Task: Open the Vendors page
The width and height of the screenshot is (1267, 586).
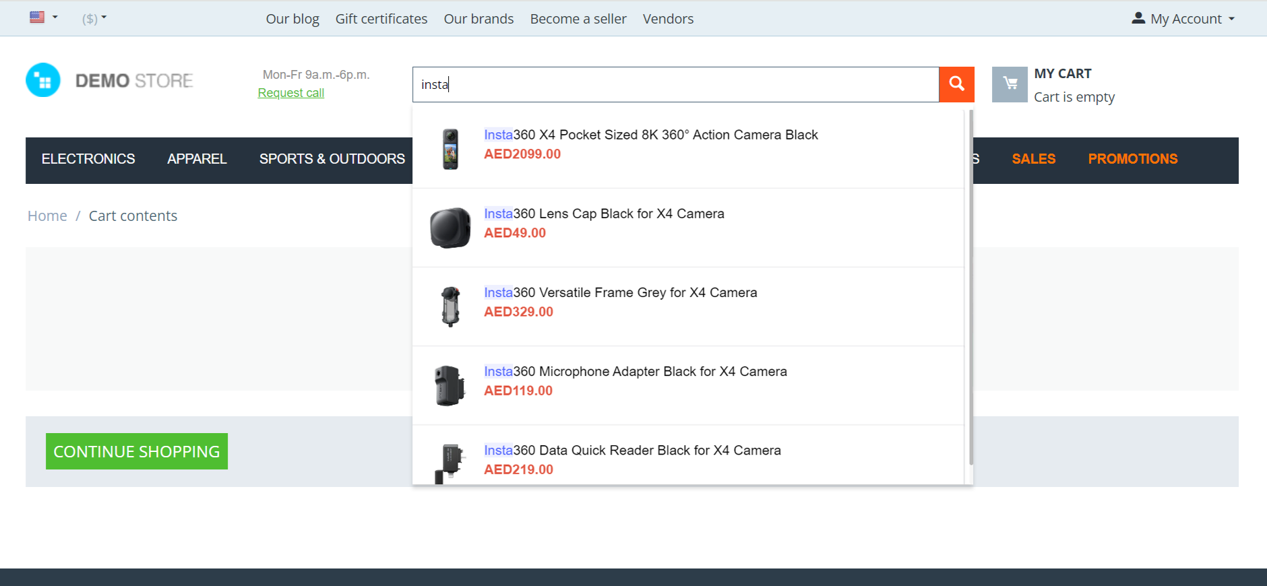Action: [668, 19]
